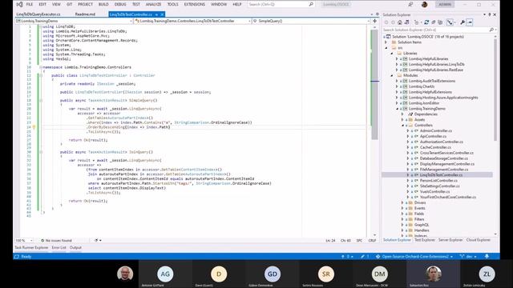Collapse the Controllers folder
Image resolution: width=513 pixels, height=288 pixels.
coord(402,126)
